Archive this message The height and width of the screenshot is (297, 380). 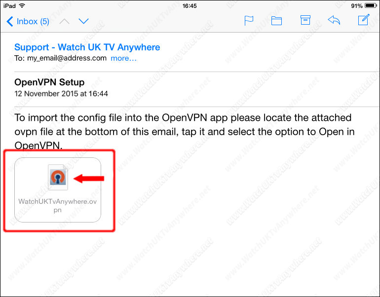pos(305,20)
